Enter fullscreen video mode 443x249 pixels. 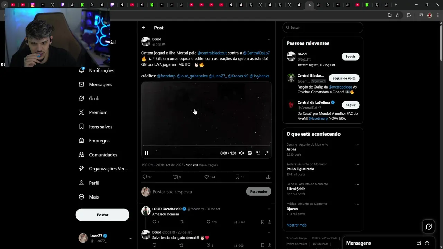(266, 153)
